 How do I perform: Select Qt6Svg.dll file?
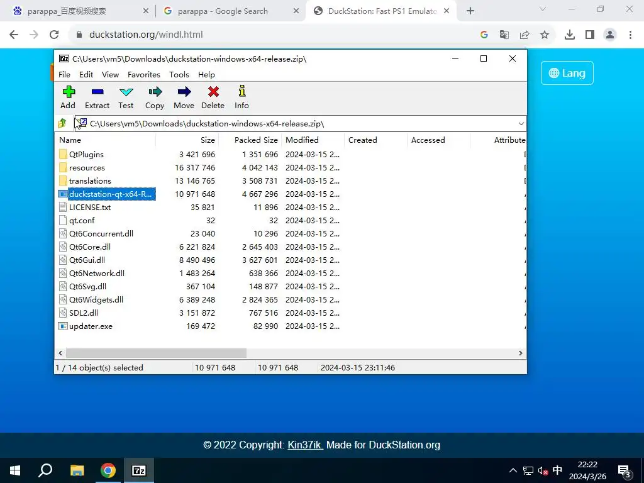coord(87,286)
